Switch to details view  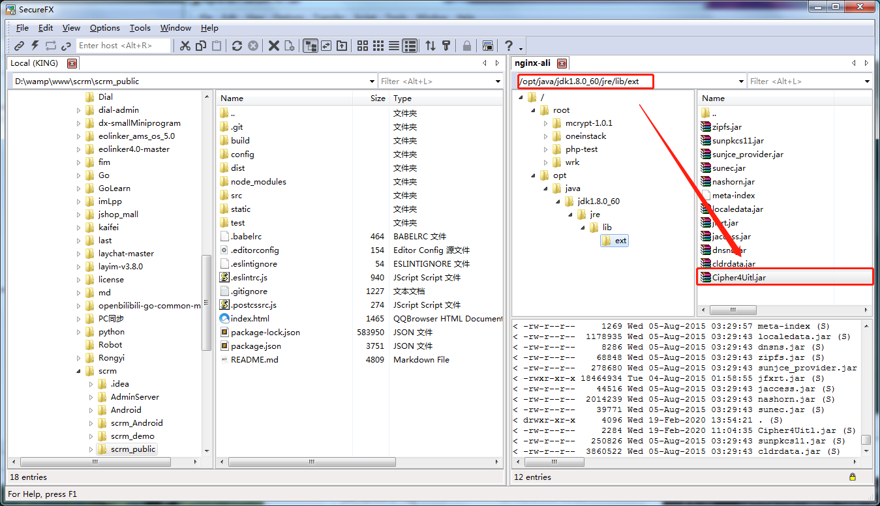click(410, 46)
